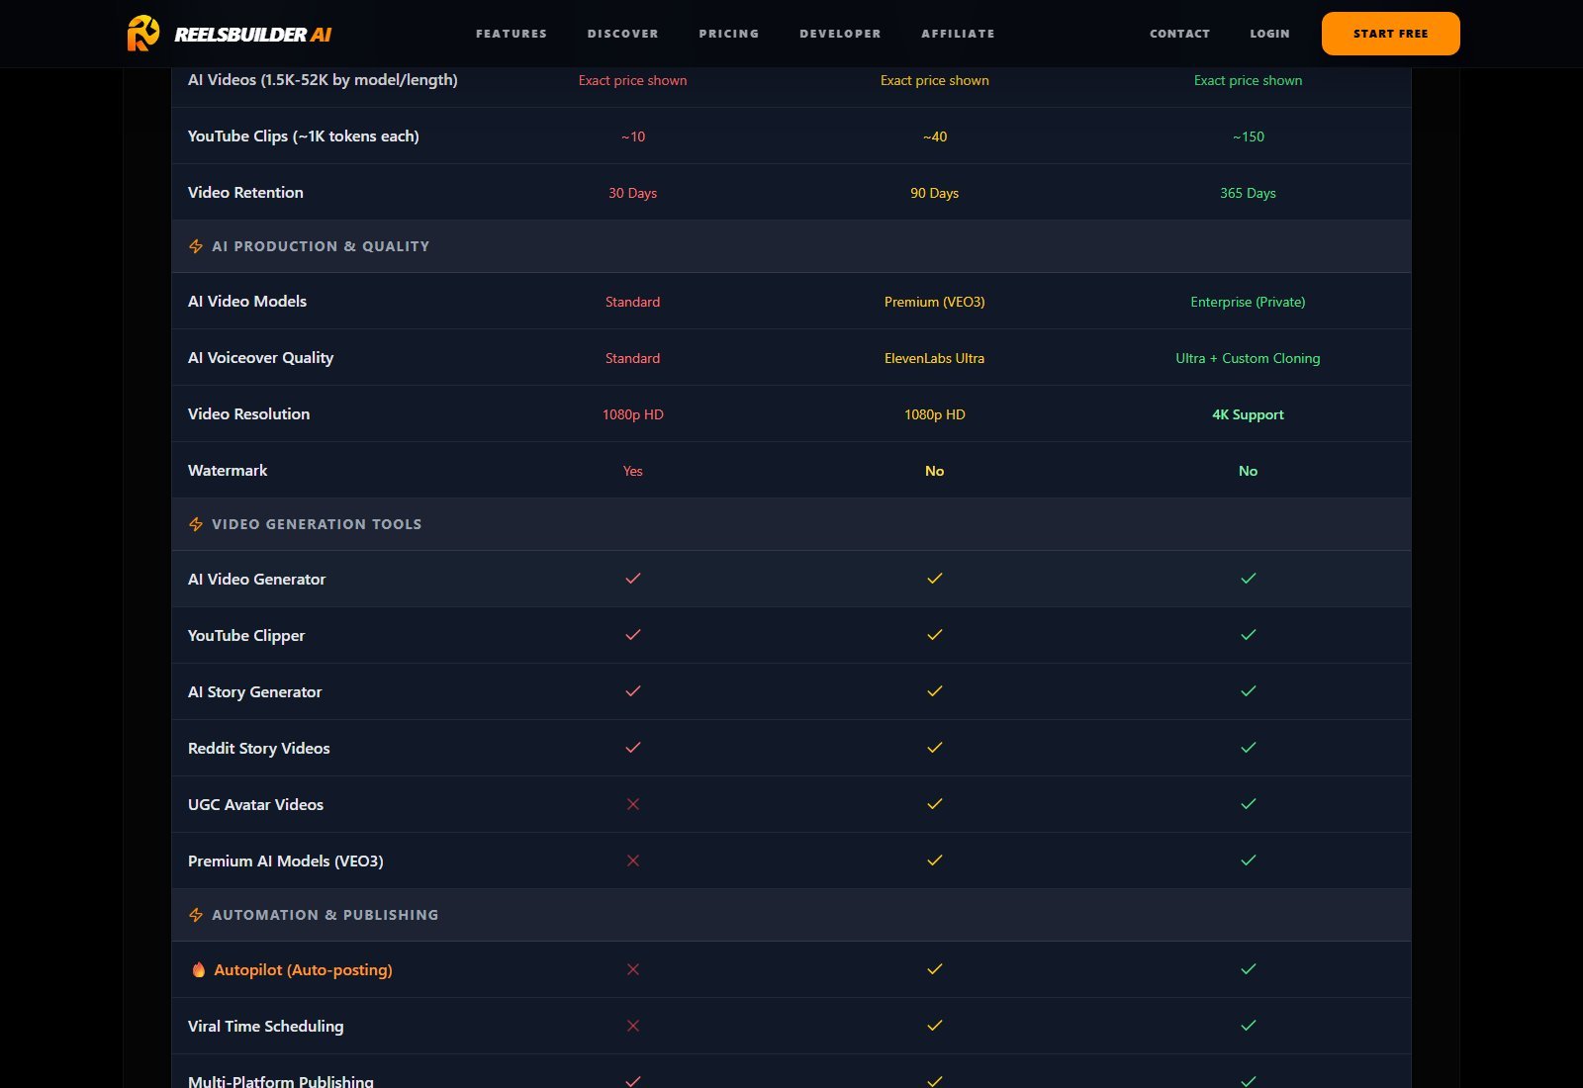Click the ReelsBuilder AI brand text
Image resolution: width=1583 pixels, height=1088 pixels.
253,35
